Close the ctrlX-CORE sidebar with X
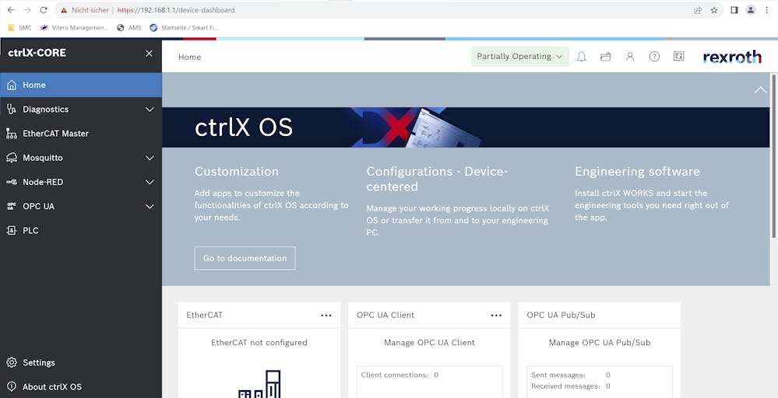The height and width of the screenshot is (398, 778). (x=149, y=54)
